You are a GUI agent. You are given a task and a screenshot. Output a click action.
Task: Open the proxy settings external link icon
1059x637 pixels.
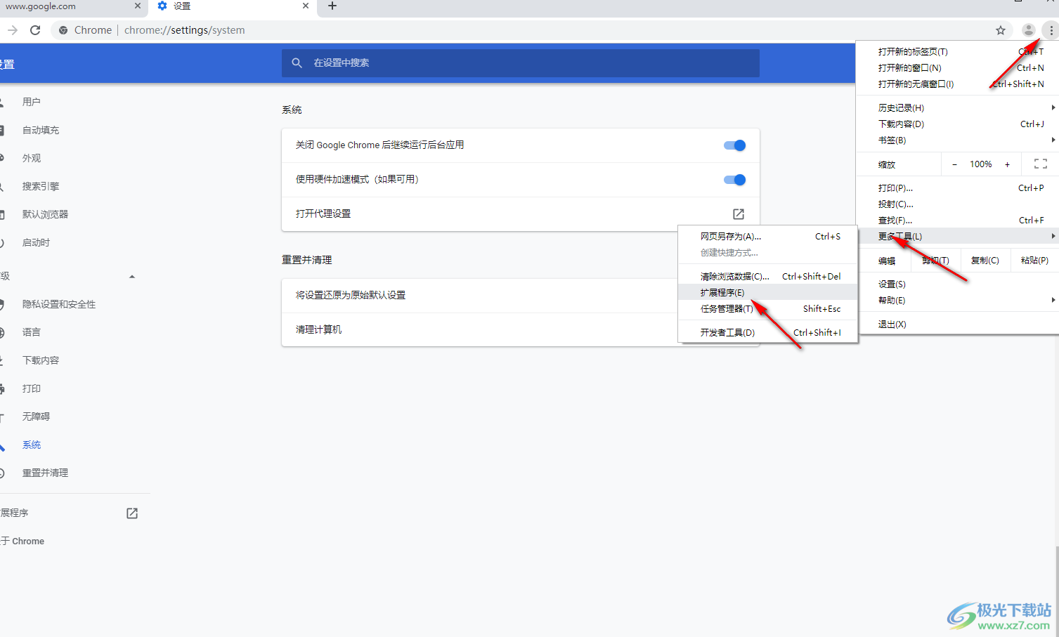click(x=739, y=214)
